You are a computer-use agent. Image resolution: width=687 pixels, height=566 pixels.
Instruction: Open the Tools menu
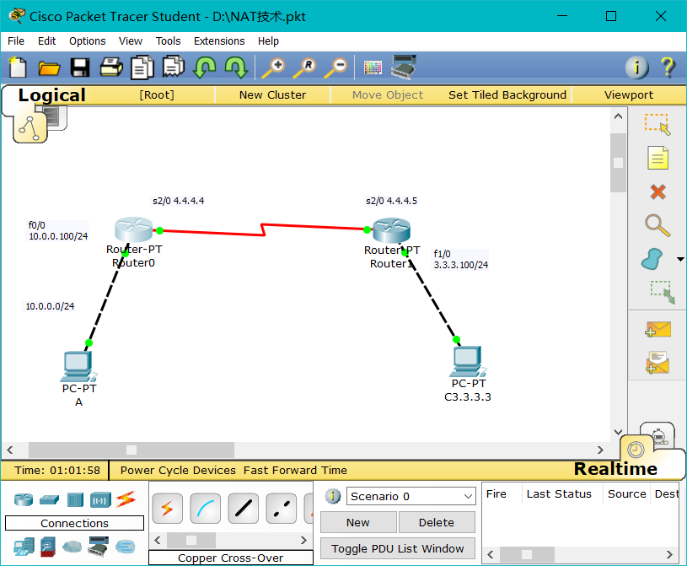click(169, 41)
